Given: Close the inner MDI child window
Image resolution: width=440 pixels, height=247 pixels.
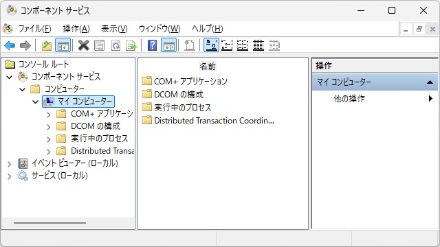Looking at the screenshot, I should tap(432, 29).
